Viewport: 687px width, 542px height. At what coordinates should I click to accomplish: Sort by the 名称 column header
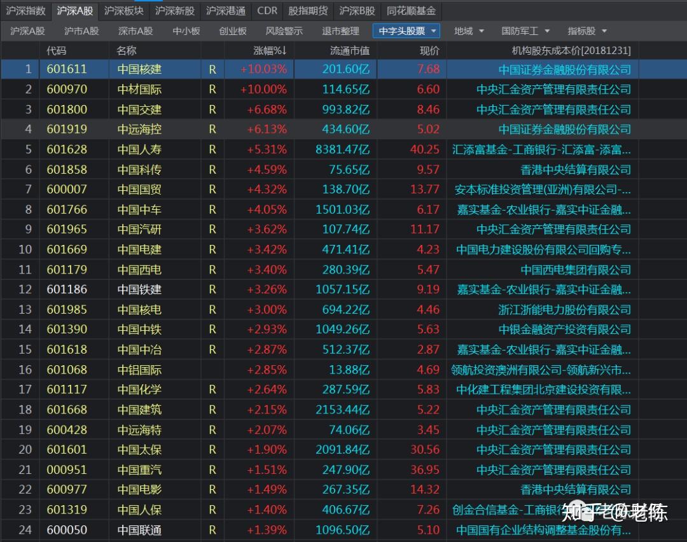127,51
